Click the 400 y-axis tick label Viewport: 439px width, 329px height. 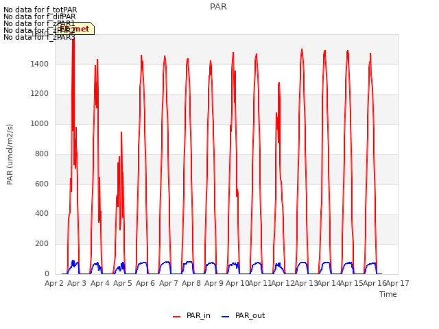tap(42, 214)
